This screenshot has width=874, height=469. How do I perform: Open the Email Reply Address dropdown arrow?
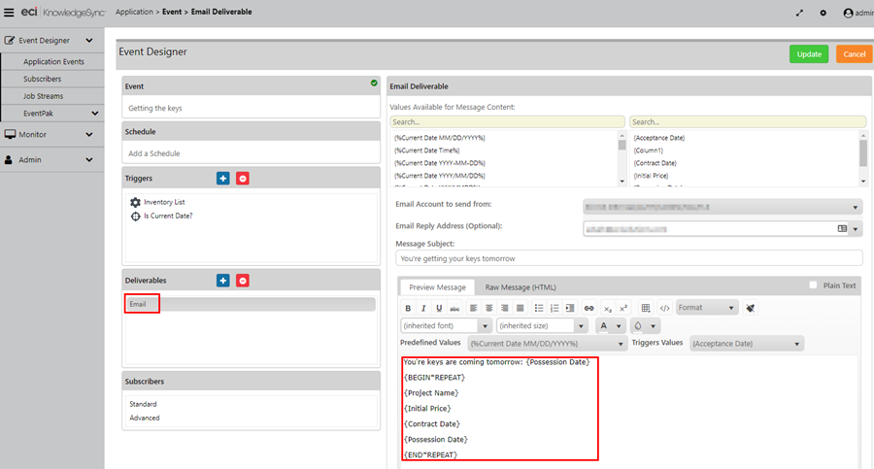click(855, 228)
